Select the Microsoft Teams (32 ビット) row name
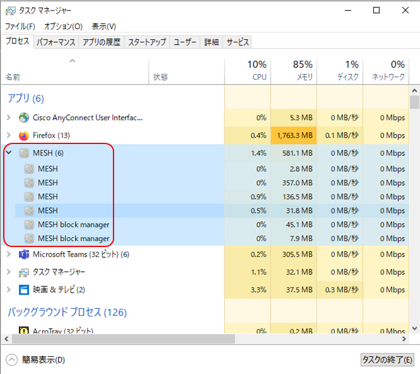The image size is (420, 374). tap(81, 254)
